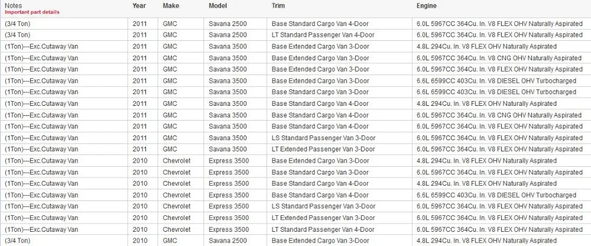The height and width of the screenshot is (246, 591).
Task: Click the red 'Important part details' text
Action: click(x=32, y=12)
